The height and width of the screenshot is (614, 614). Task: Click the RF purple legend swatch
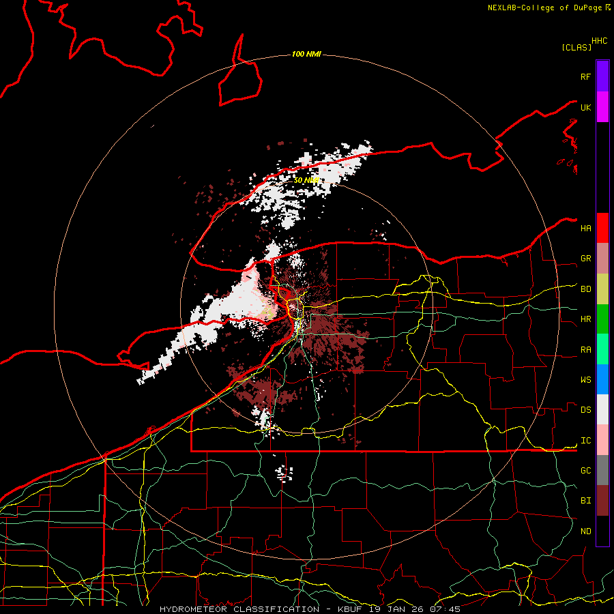(602, 76)
